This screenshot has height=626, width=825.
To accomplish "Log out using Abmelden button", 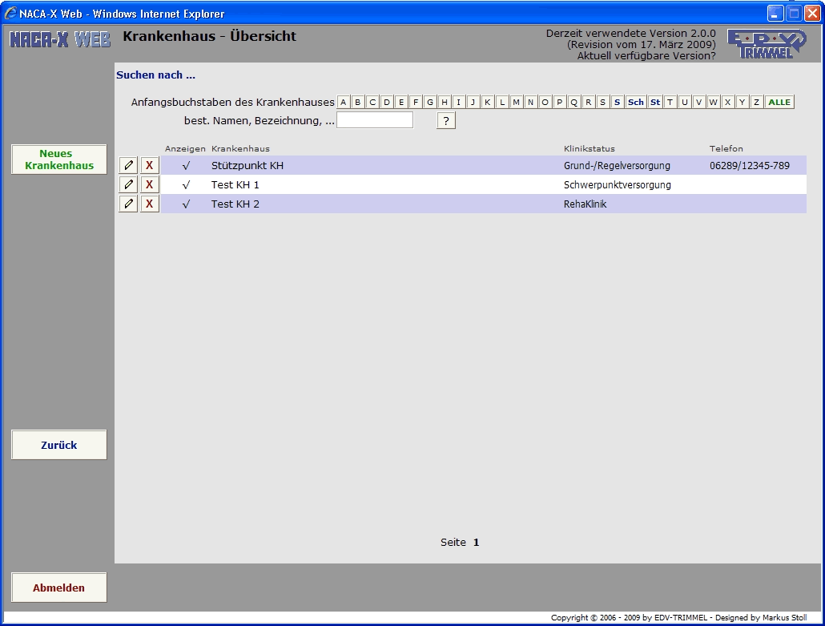I will (59, 588).
